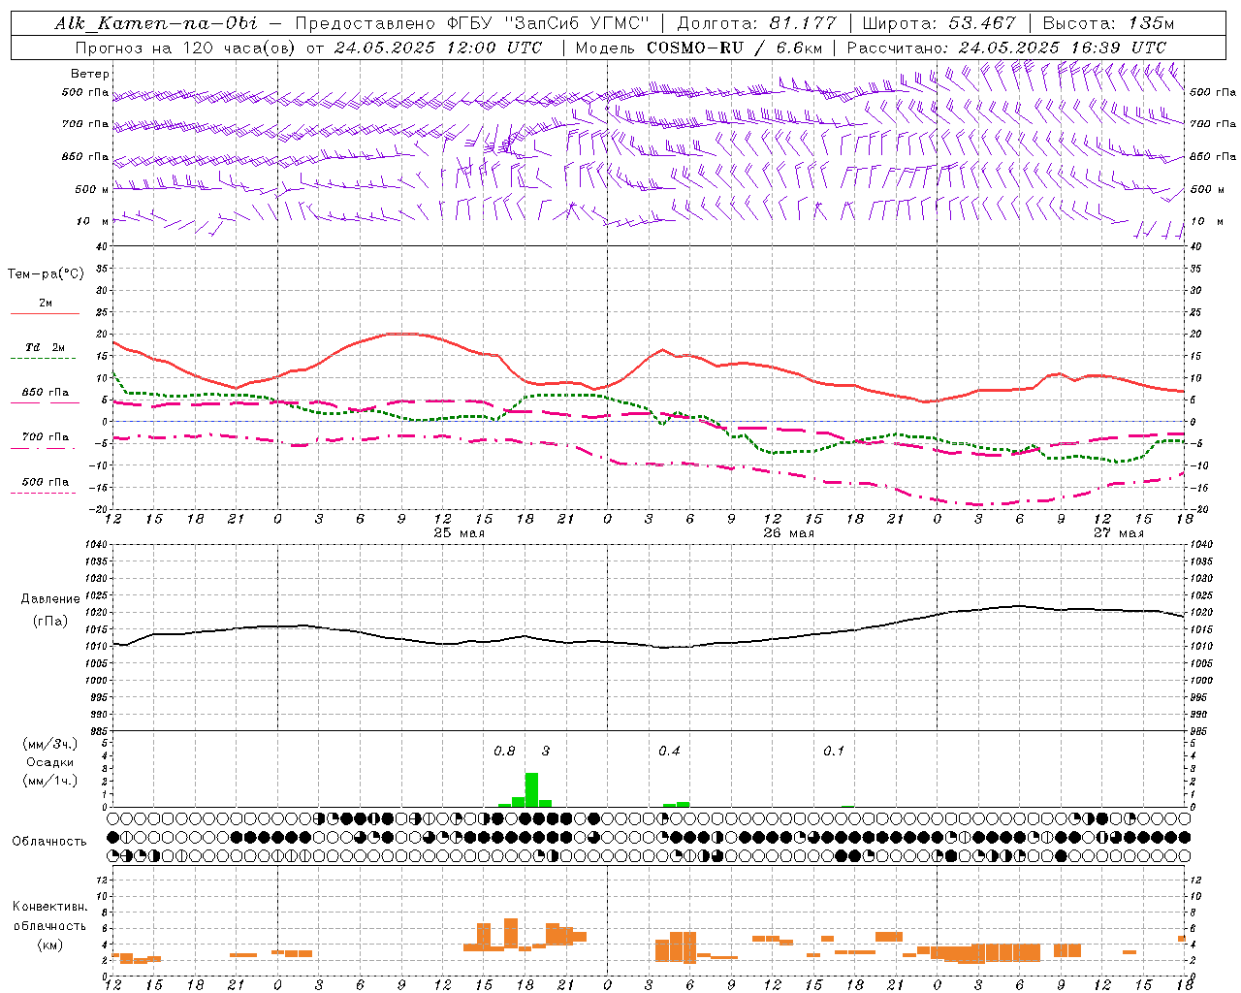Click the calculation time Рассчитано: 24.05.2025 16:39 UTC
Image resolution: width=1241 pixels, height=993 pixels.
1006,48
